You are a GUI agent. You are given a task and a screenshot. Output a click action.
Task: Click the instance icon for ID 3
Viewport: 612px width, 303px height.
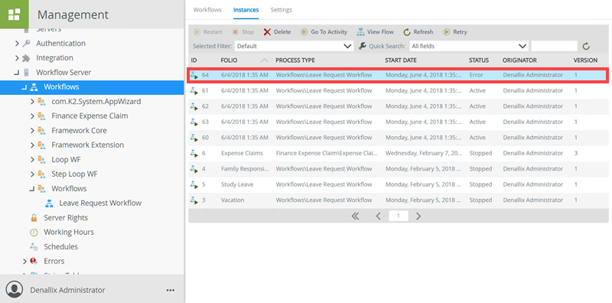pyautogui.click(x=194, y=200)
